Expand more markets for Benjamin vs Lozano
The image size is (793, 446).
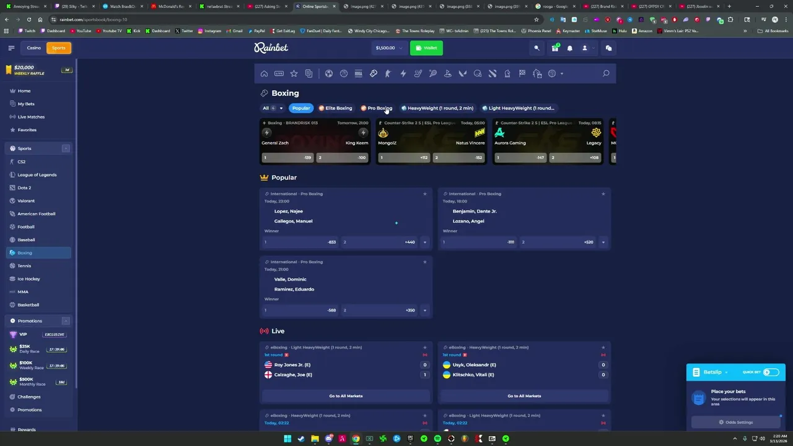pos(603,242)
